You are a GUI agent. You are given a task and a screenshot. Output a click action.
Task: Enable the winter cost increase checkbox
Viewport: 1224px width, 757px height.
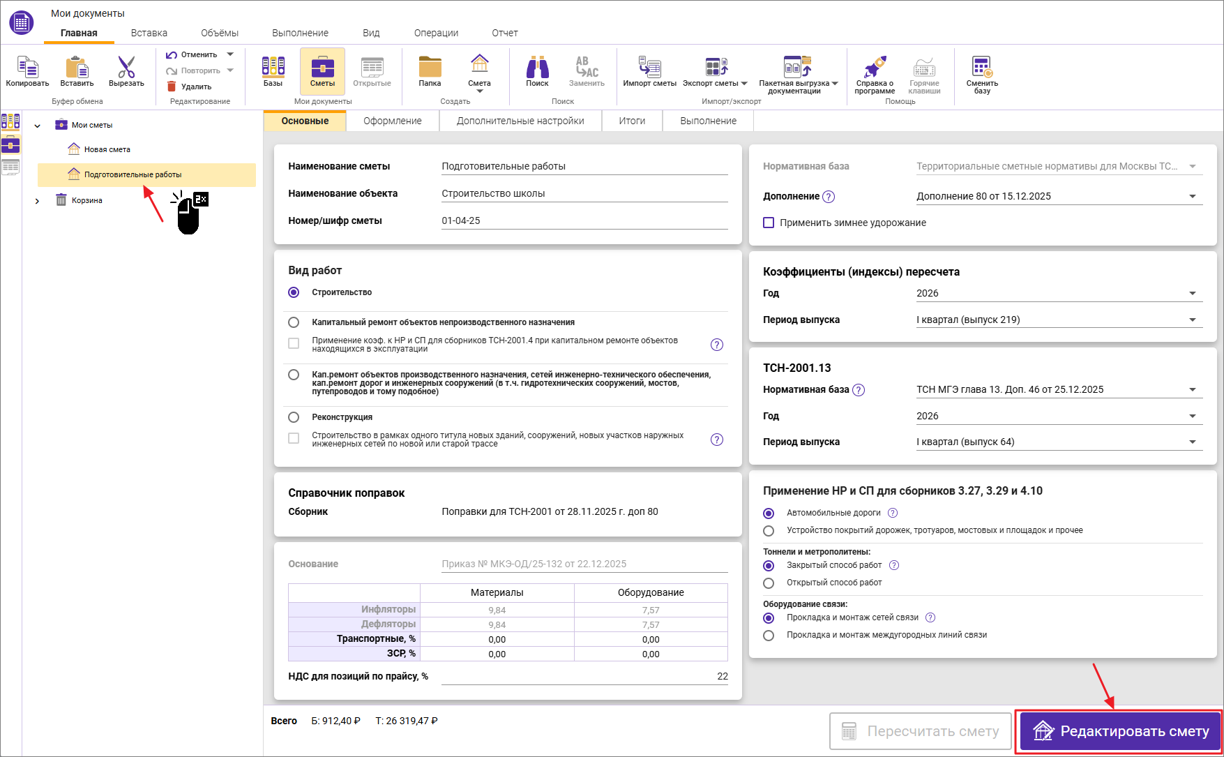769,223
